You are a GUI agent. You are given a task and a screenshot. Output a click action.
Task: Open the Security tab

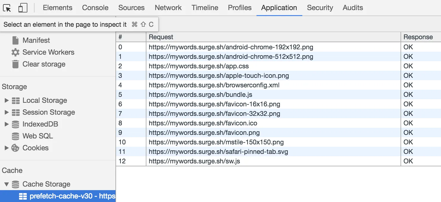(320, 8)
